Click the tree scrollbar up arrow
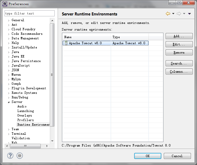 52,21
